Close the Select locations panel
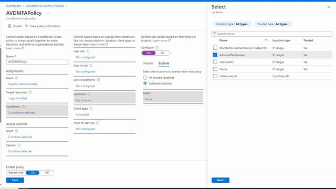 tap(329, 7)
